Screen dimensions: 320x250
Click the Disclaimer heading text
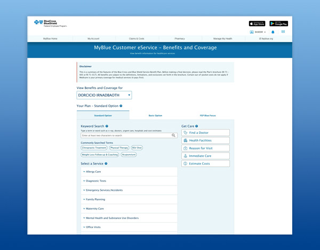85,67
